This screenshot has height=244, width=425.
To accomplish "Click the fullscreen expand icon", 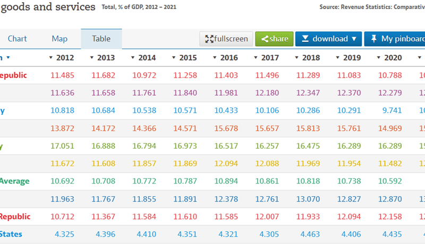I will pyautogui.click(x=209, y=39).
